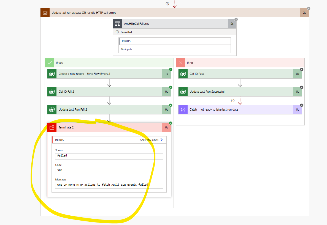Open "Show raw inputs" for Terminate 2
The width and height of the screenshot is (327, 225).
[x=150, y=140]
